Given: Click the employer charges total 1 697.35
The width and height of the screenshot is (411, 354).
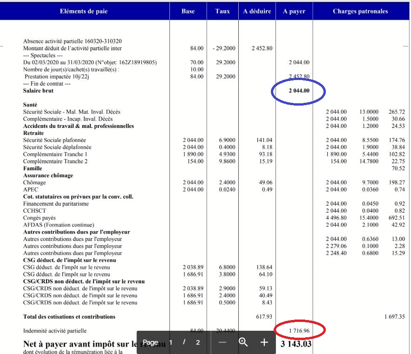Looking at the screenshot, I should pyautogui.click(x=394, y=317).
